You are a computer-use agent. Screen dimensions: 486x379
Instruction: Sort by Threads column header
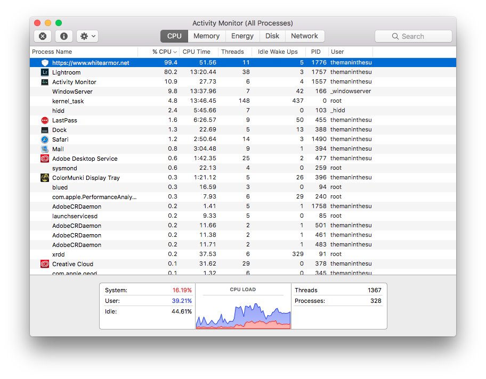point(235,52)
